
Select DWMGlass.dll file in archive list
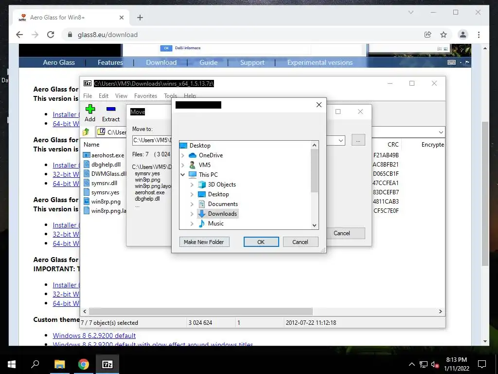tap(105, 174)
